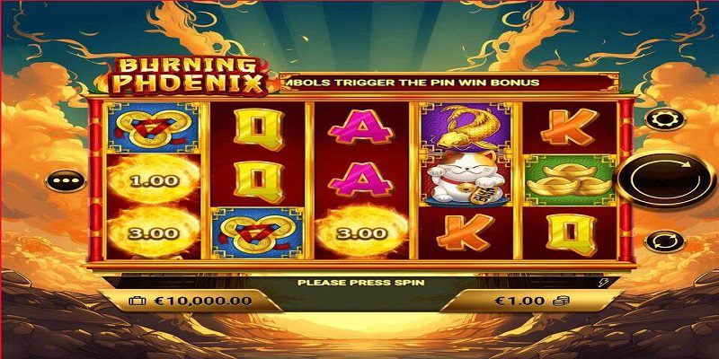Click the 1.00 fireball symbol
The height and width of the screenshot is (359, 719).
[x=153, y=180]
